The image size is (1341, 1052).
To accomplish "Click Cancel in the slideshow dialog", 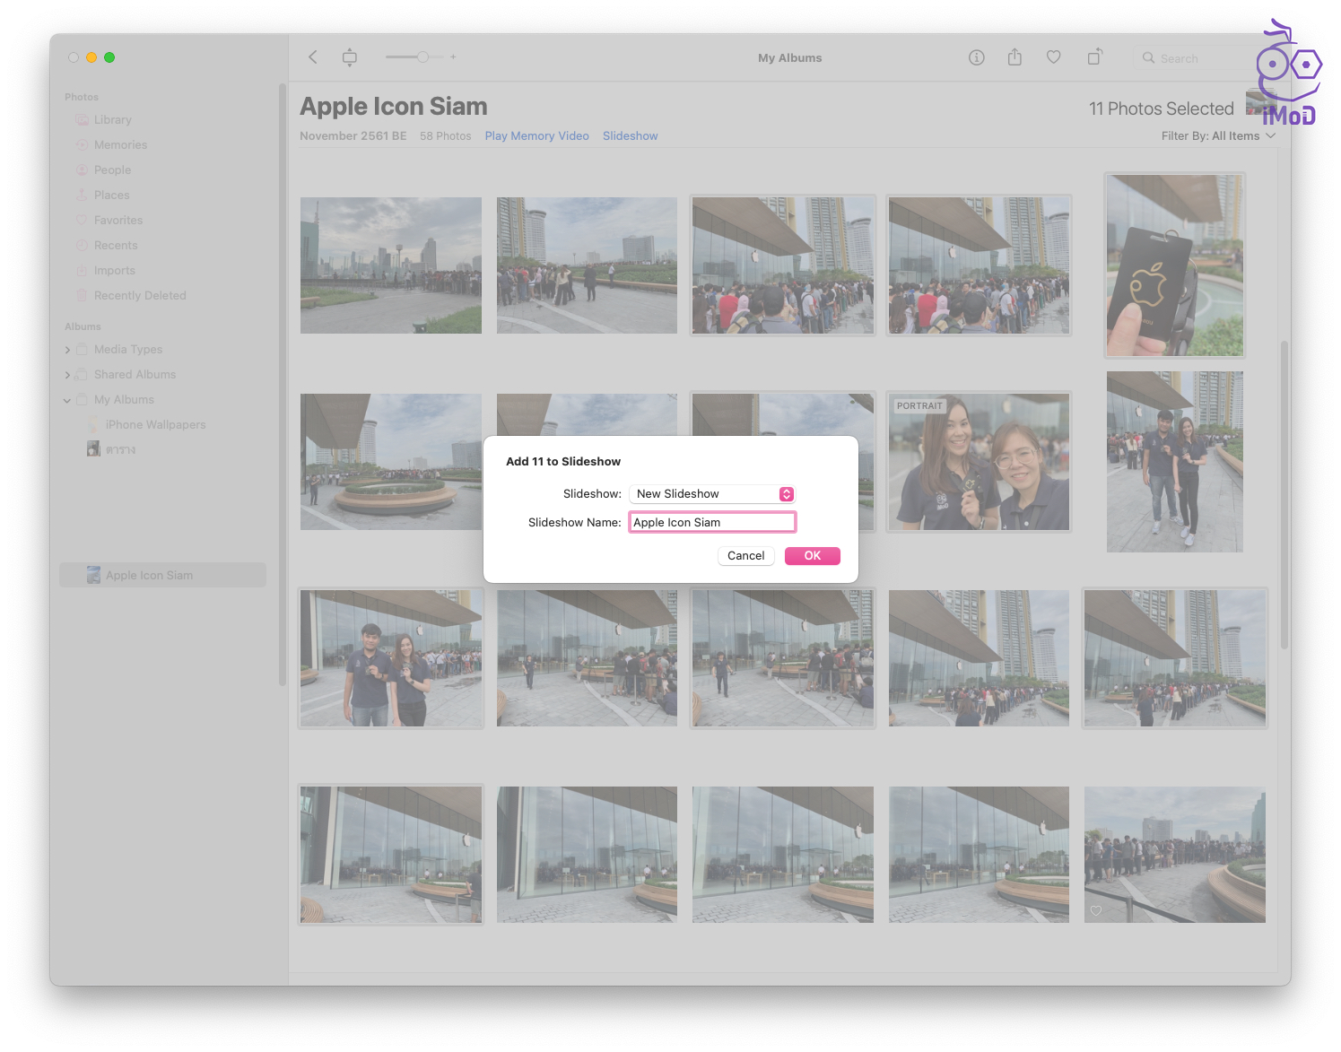I will click(x=745, y=556).
